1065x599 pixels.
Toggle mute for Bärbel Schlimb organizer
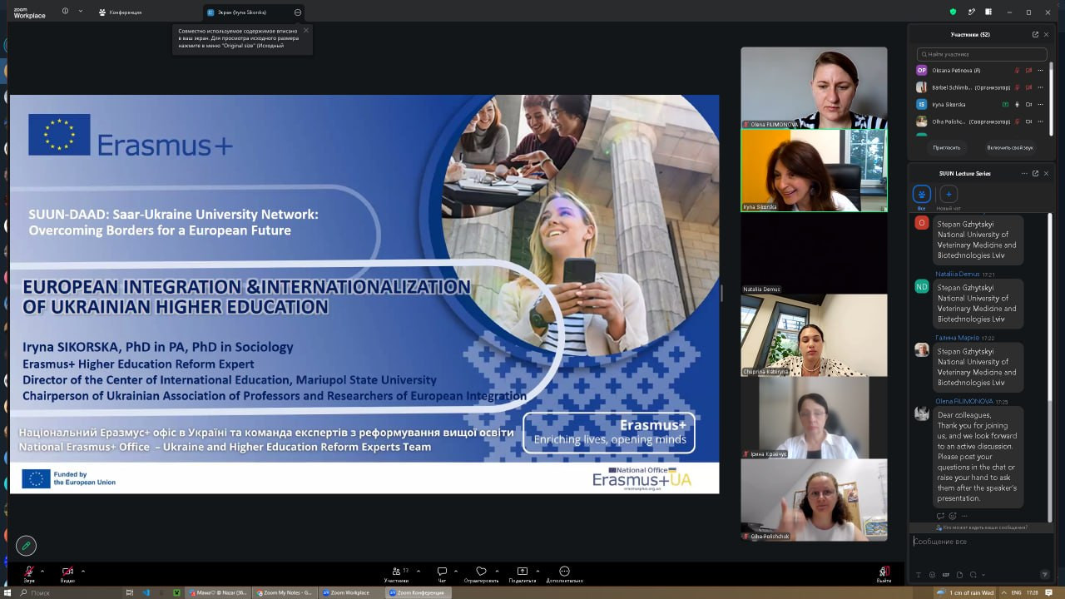pos(1017,87)
